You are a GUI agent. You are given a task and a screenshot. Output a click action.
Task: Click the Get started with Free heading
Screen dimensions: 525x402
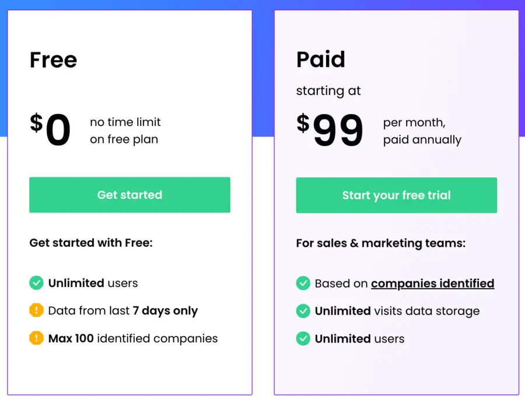(91, 243)
